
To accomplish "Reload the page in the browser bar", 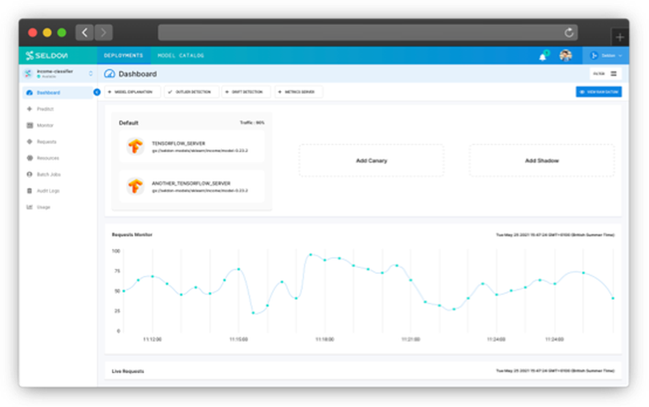I will [x=569, y=32].
